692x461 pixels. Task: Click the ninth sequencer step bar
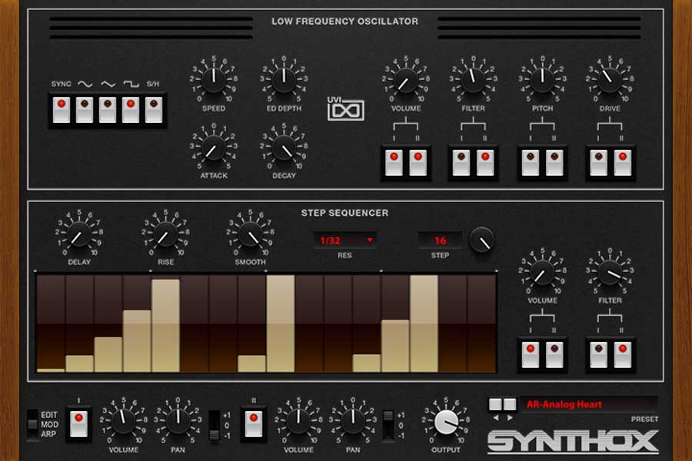pos(280,323)
